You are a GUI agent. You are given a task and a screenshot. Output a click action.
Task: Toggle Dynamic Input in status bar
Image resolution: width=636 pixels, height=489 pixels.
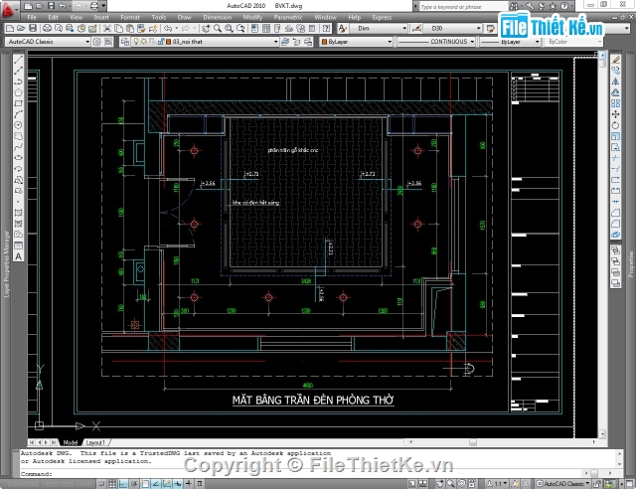coord(178,484)
